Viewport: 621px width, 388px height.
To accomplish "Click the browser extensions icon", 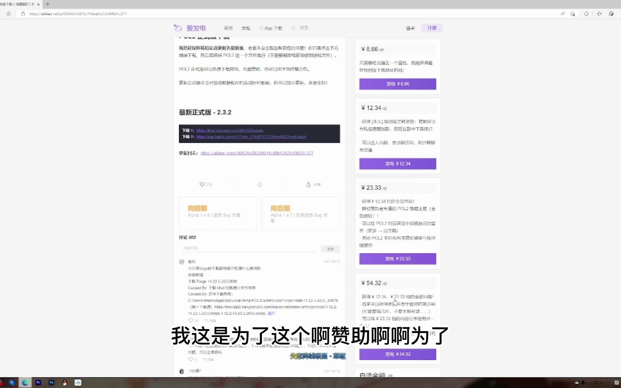I will (586, 14).
